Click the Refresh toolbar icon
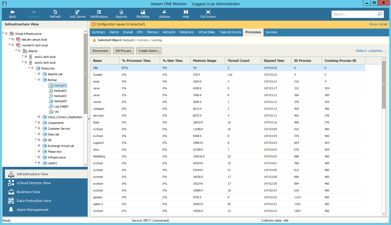391x225 pixels. [x=55, y=12]
